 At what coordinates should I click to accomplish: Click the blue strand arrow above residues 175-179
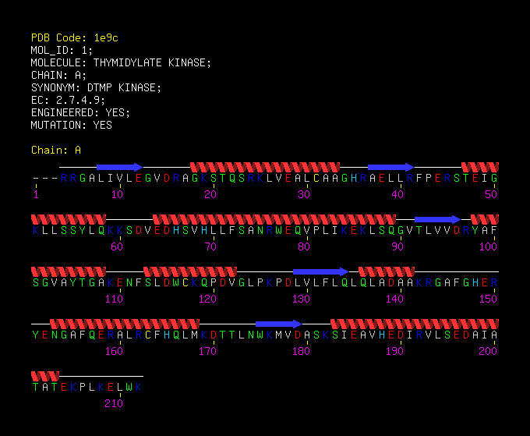pos(278,324)
